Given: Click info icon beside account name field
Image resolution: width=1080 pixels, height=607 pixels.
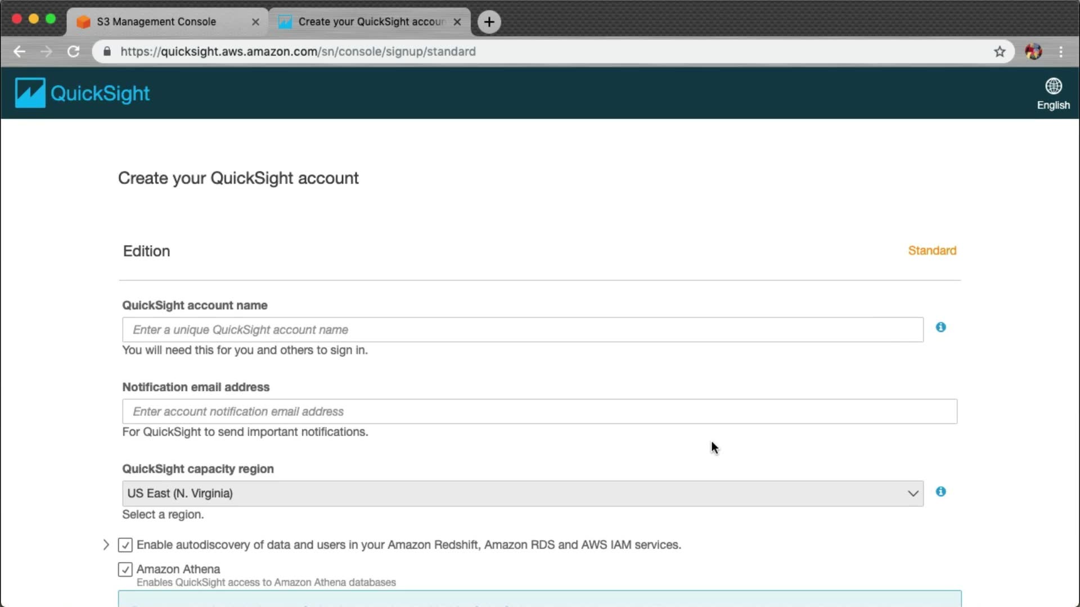Looking at the screenshot, I should 940,327.
